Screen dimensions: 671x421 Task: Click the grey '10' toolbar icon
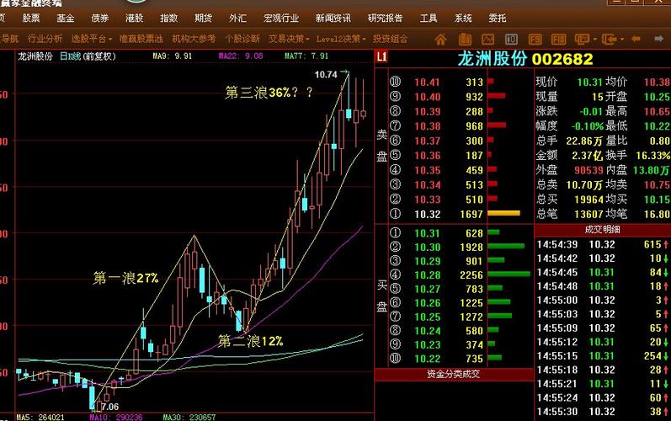click(x=511, y=40)
